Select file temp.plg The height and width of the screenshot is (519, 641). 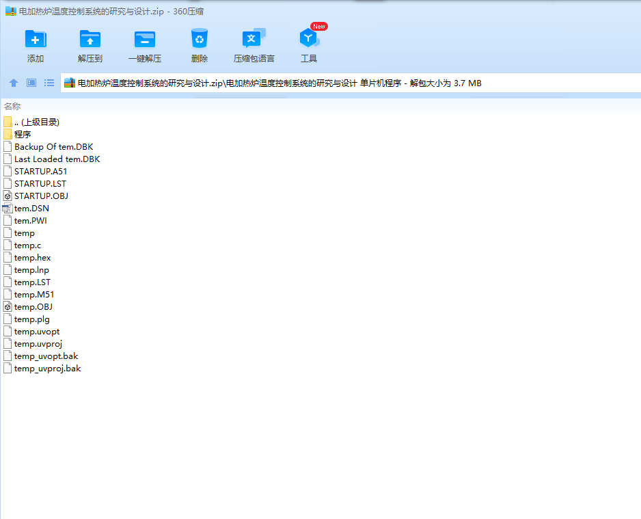pyautogui.click(x=32, y=319)
